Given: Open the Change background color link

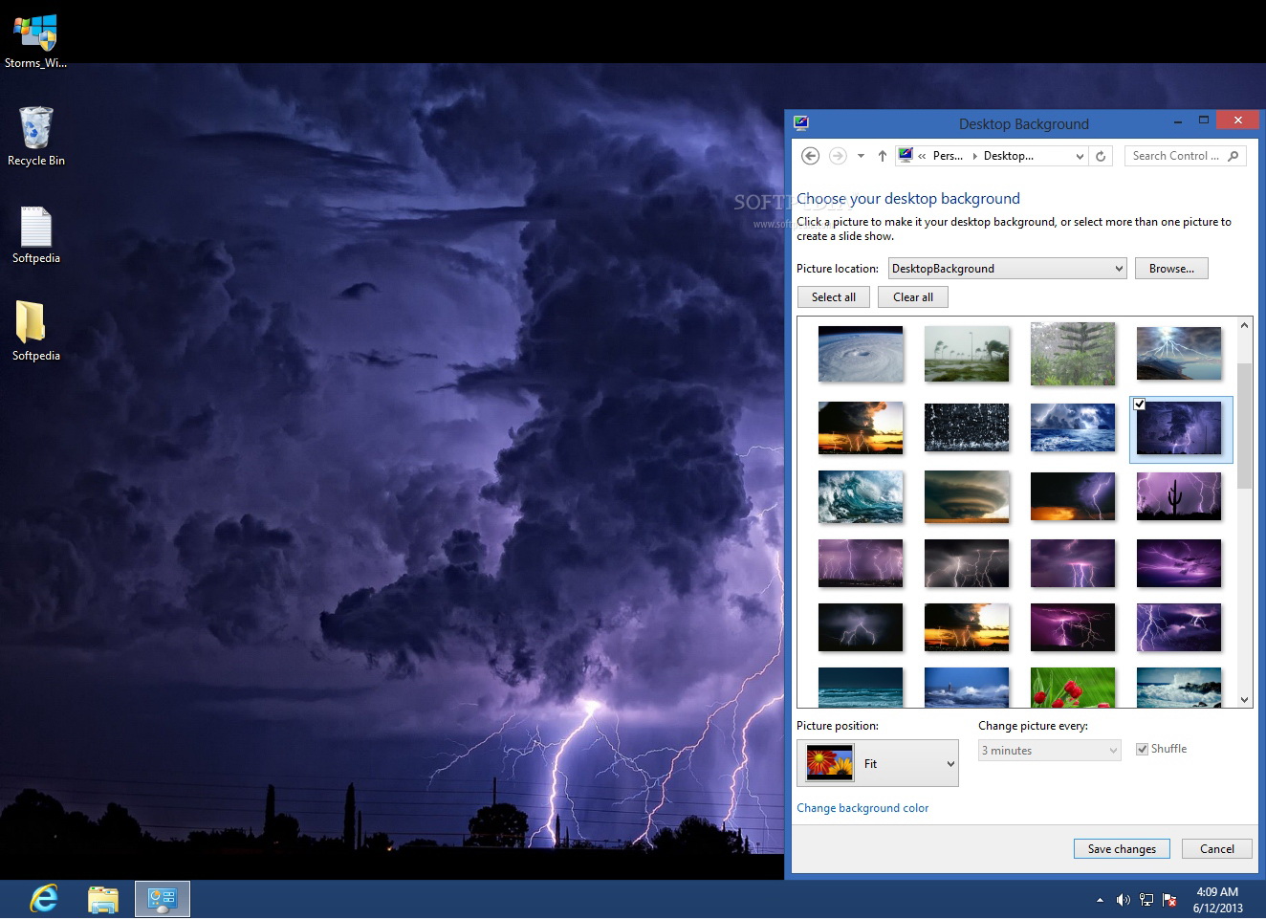Looking at the screenshot, I should pos(862,808).
